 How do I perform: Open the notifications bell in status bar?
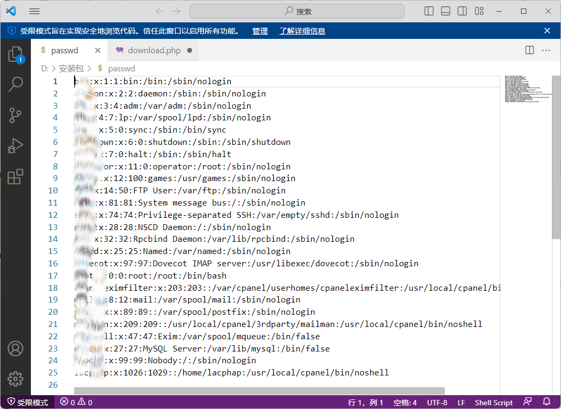tap(546, 402)
